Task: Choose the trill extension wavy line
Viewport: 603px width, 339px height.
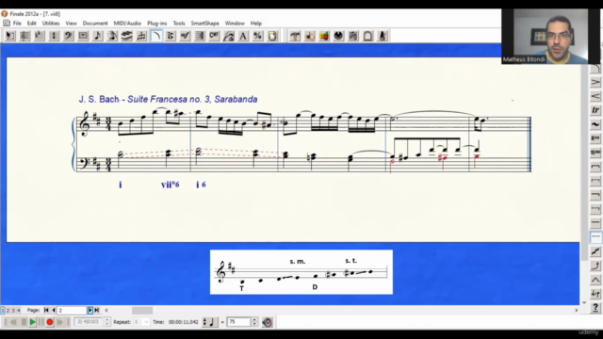Action: pos(595,124)
